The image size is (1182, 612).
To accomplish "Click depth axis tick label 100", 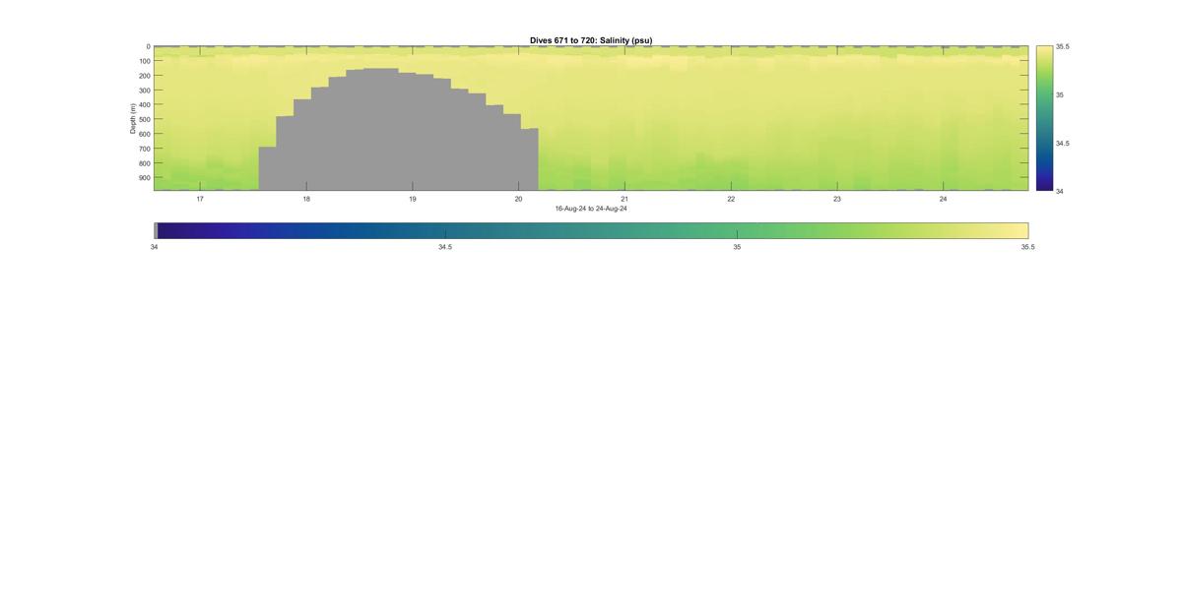I will (x=144, y=61).
